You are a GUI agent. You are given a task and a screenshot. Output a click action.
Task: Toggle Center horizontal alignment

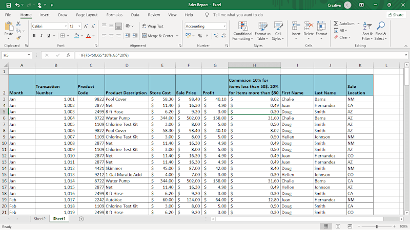[x=111, y=35]
